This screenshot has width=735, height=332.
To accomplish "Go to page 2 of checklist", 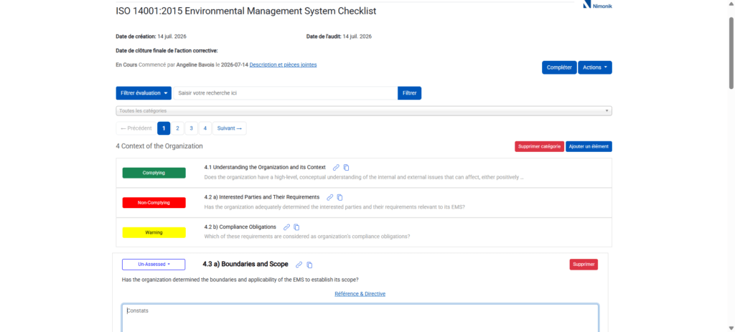I will click(x=178, y=128).
